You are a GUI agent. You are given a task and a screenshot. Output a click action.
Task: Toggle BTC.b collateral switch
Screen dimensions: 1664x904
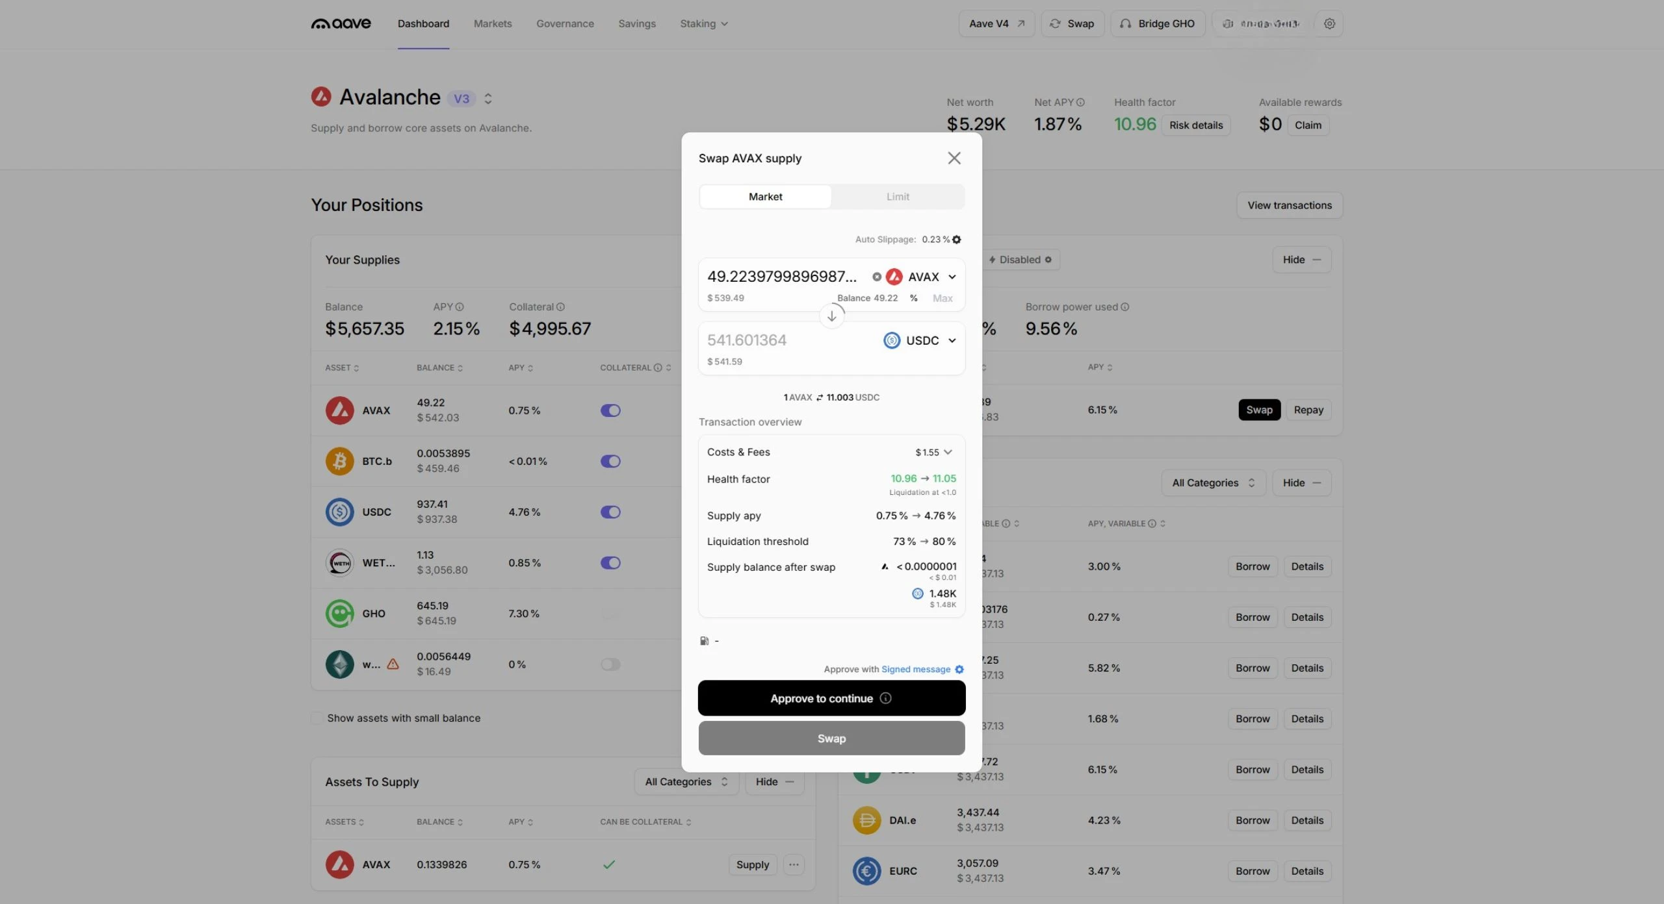click(610, 461)
